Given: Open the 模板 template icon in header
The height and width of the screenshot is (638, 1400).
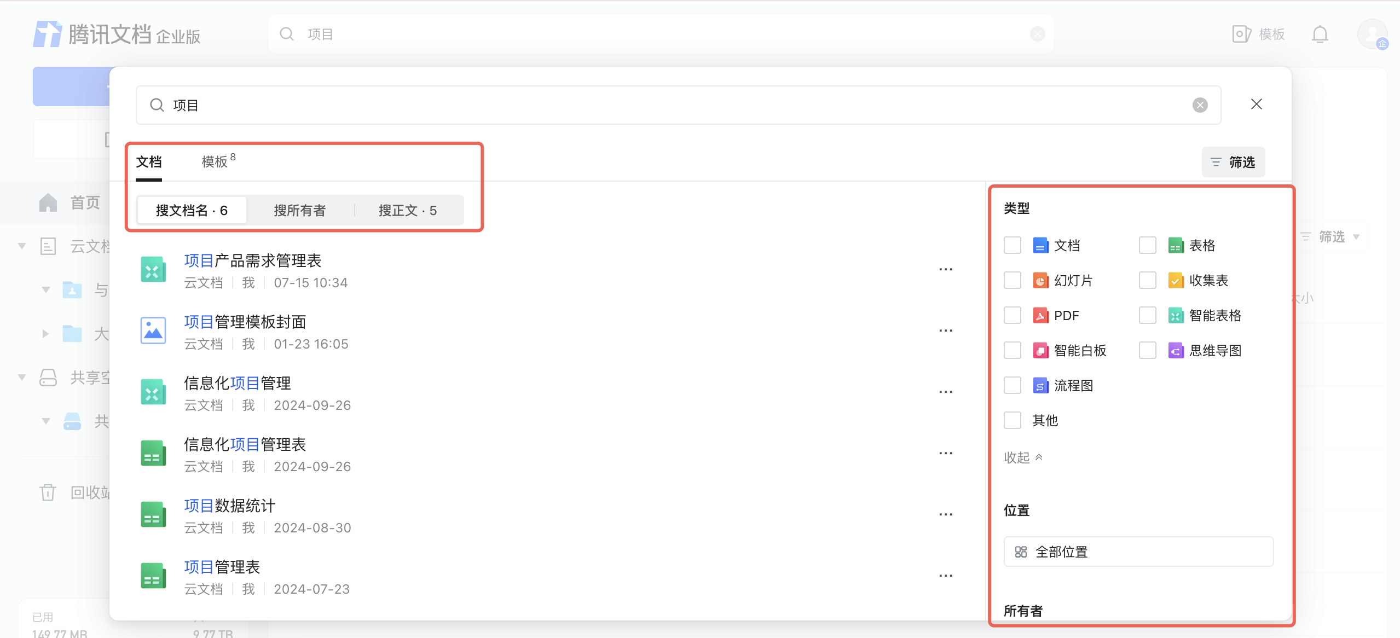Looking at the screenshot, I should pyautogui.click(x=1241, y=34).
